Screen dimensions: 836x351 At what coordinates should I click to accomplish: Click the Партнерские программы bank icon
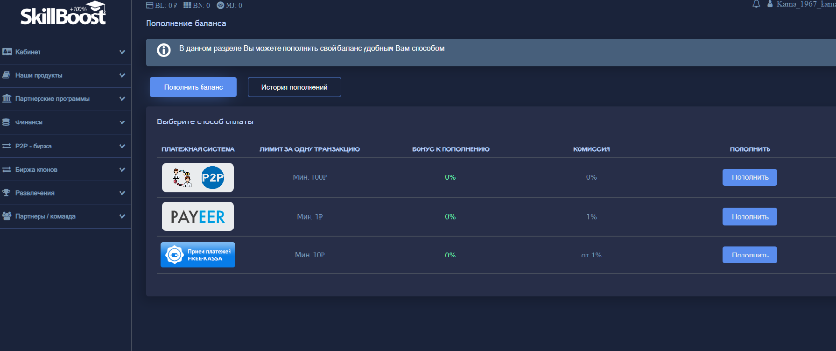coord(7,98)
